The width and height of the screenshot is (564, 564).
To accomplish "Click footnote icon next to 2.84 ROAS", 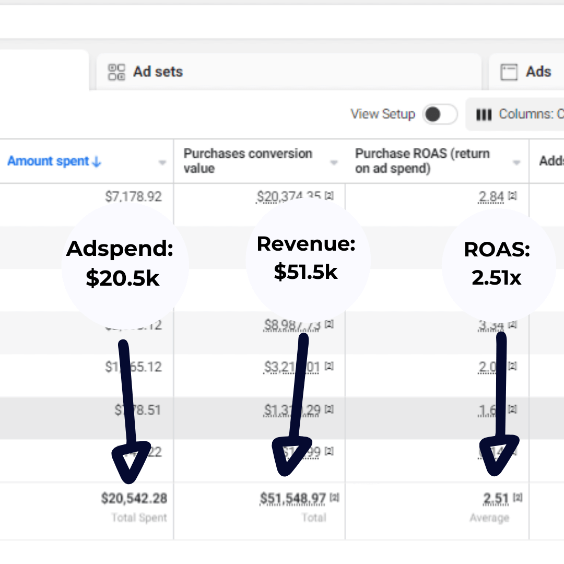I will 512,196.
